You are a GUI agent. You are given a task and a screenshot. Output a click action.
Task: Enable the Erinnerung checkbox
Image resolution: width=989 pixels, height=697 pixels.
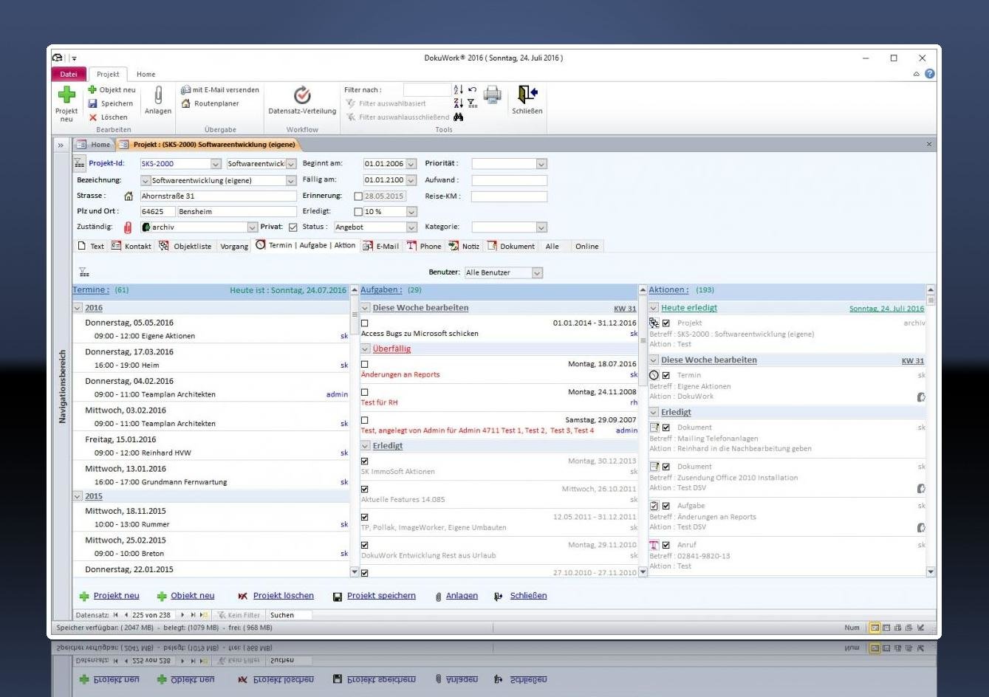pyautogui.click(x=358, y=196)
